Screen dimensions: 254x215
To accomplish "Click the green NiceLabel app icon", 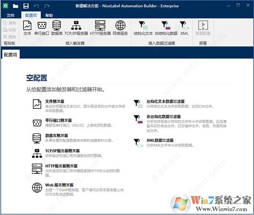I will tap(5, 6).
